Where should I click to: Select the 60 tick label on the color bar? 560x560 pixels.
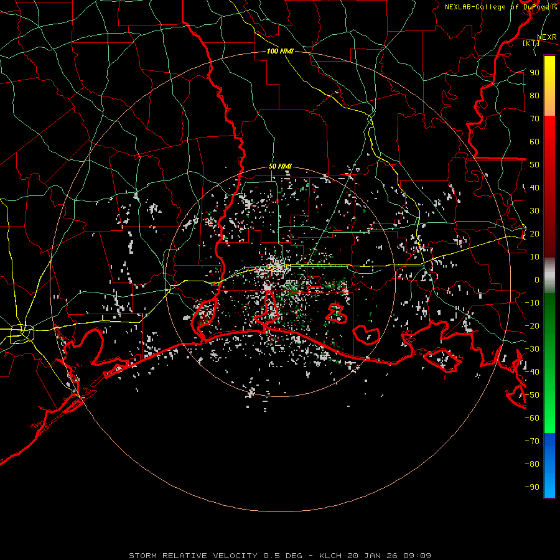(x=534, y=141)
